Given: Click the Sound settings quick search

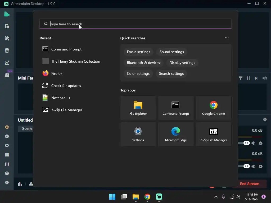Looking at the screenshot, I should click(171, 52).
